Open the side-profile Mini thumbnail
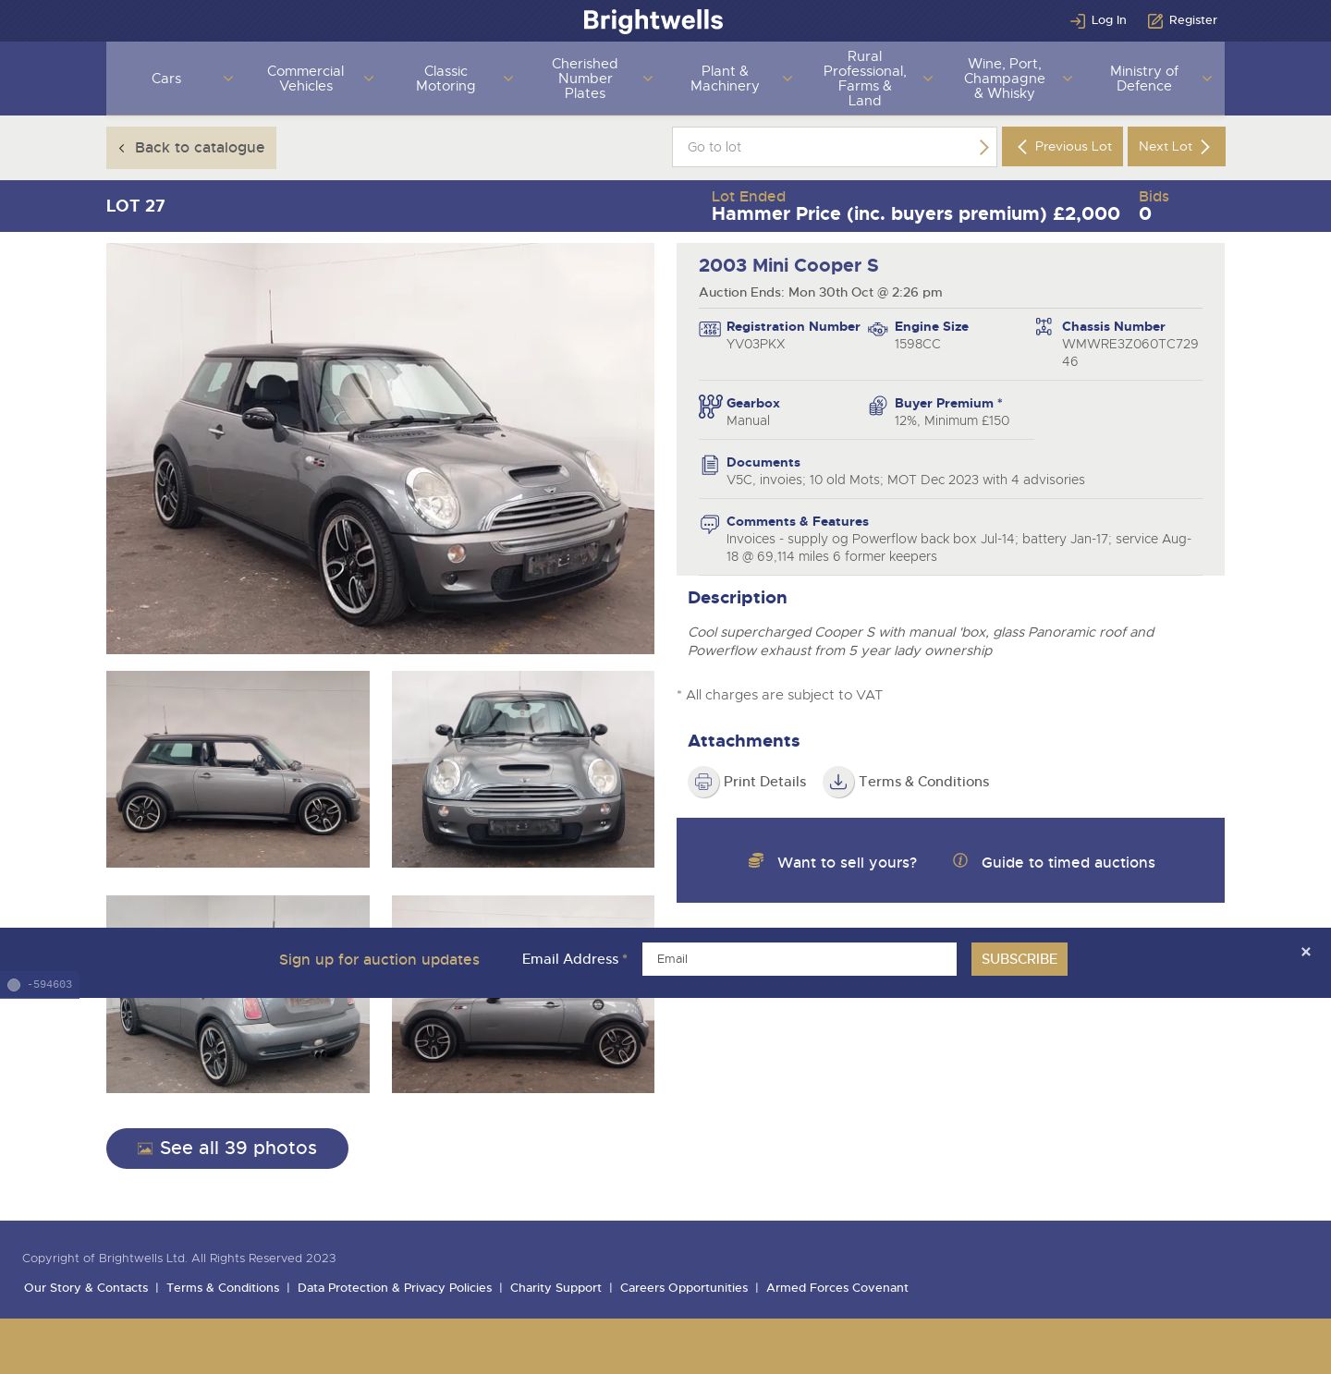 pos(238,770)
